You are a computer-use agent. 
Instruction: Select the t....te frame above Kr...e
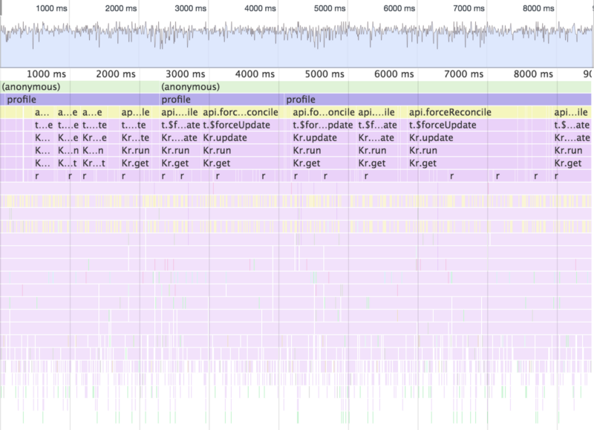click(x=94, y=125)
